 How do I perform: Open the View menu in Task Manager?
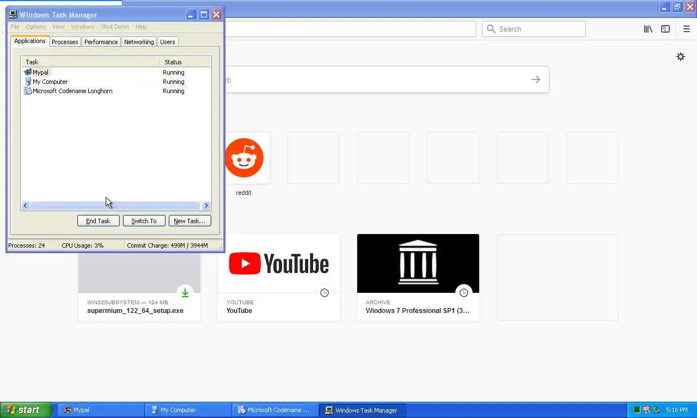[58, 27]
